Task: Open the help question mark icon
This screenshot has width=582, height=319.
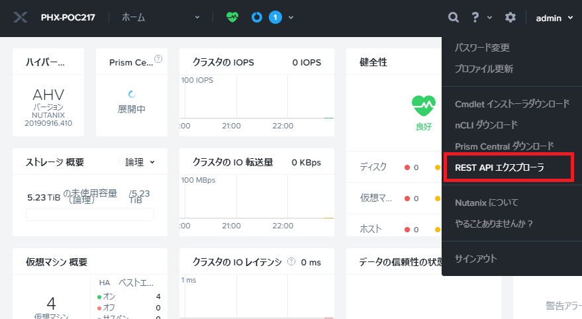Action: (x=475, y=17)
